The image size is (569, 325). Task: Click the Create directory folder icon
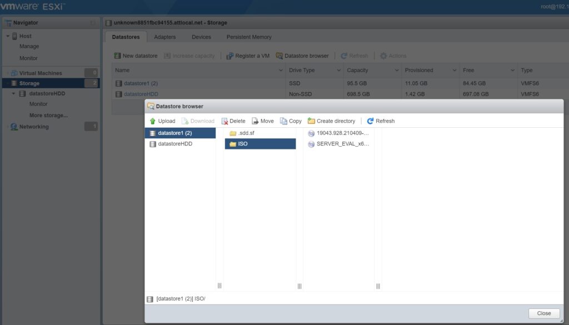311,121
